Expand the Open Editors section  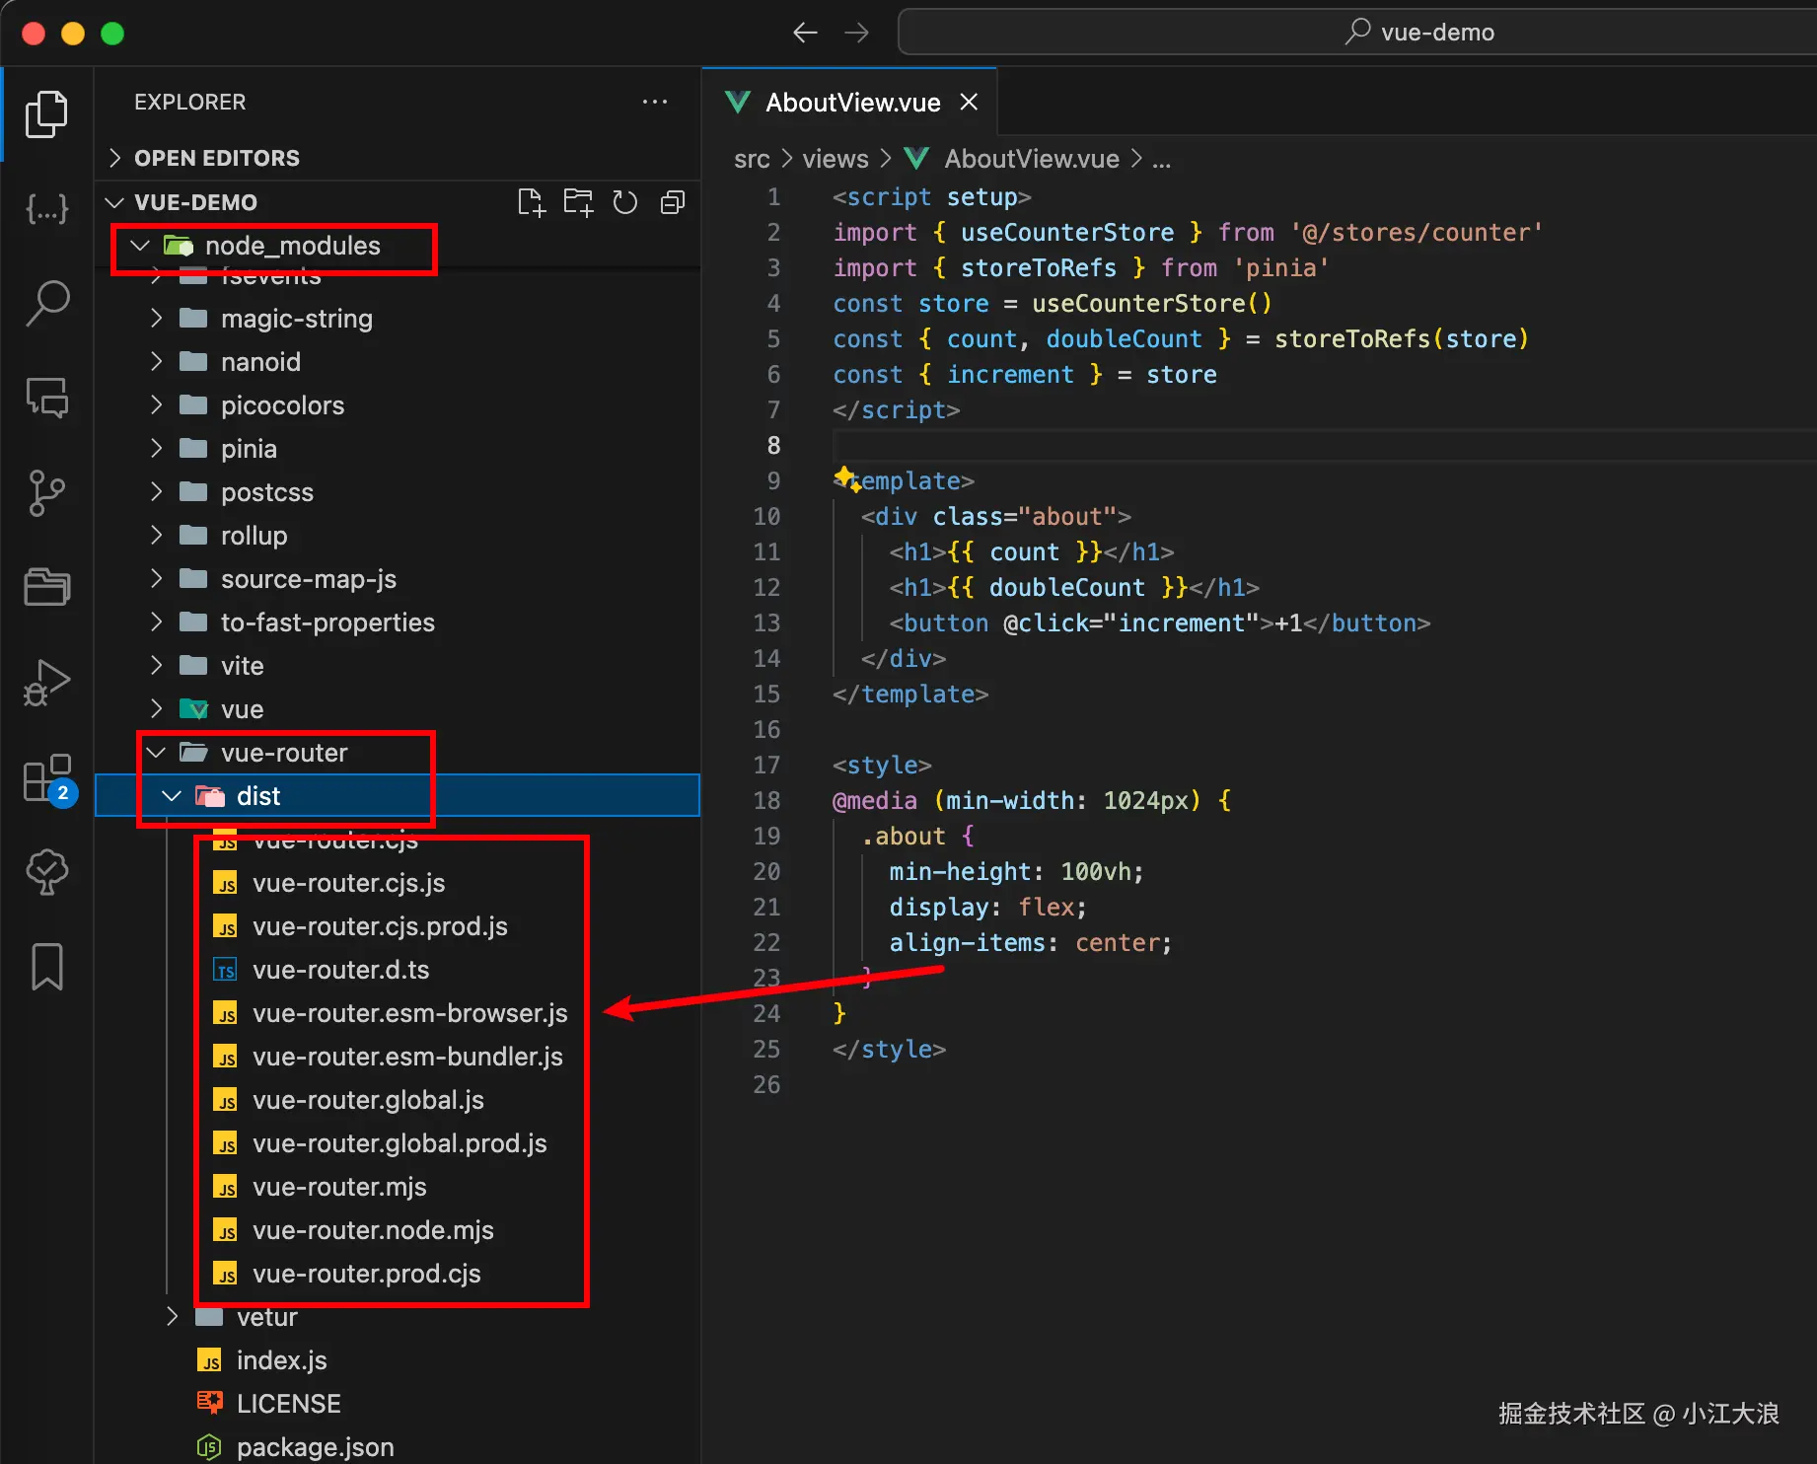click(217, 158)
